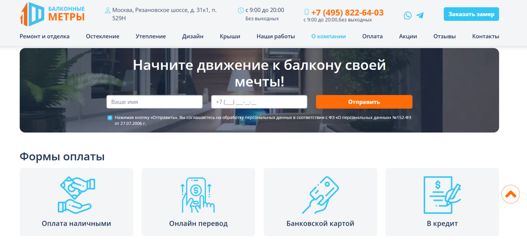Image resolution: width=527 pixels, height=250 pixels.
Task: Click the orange scroll-to-top arrow
Action: point(511,194)
